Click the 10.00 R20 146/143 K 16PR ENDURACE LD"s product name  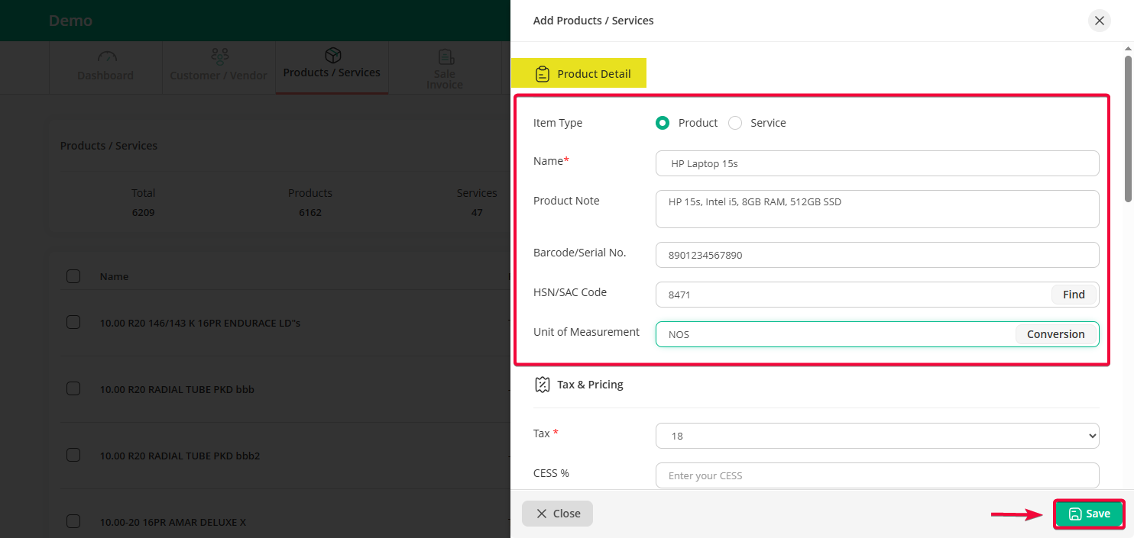click(x=200, y=323)
